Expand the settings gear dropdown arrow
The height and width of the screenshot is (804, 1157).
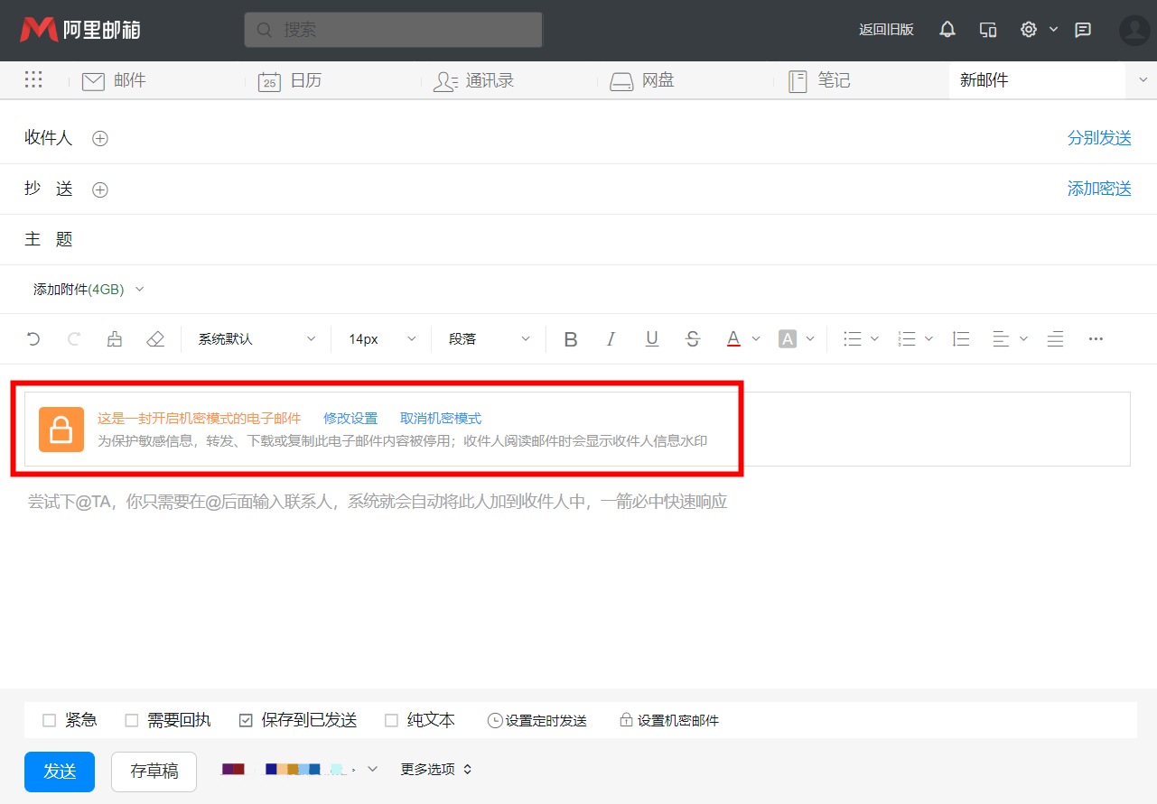tap(1053, 30)
